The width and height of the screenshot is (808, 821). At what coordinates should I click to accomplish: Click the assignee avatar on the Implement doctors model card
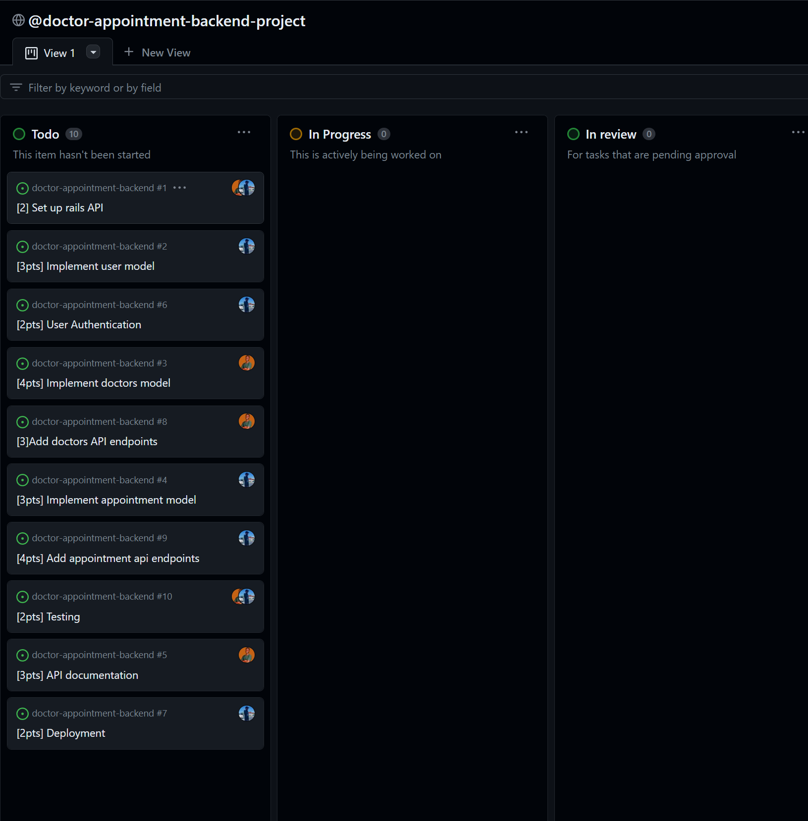tap(247, 363)
